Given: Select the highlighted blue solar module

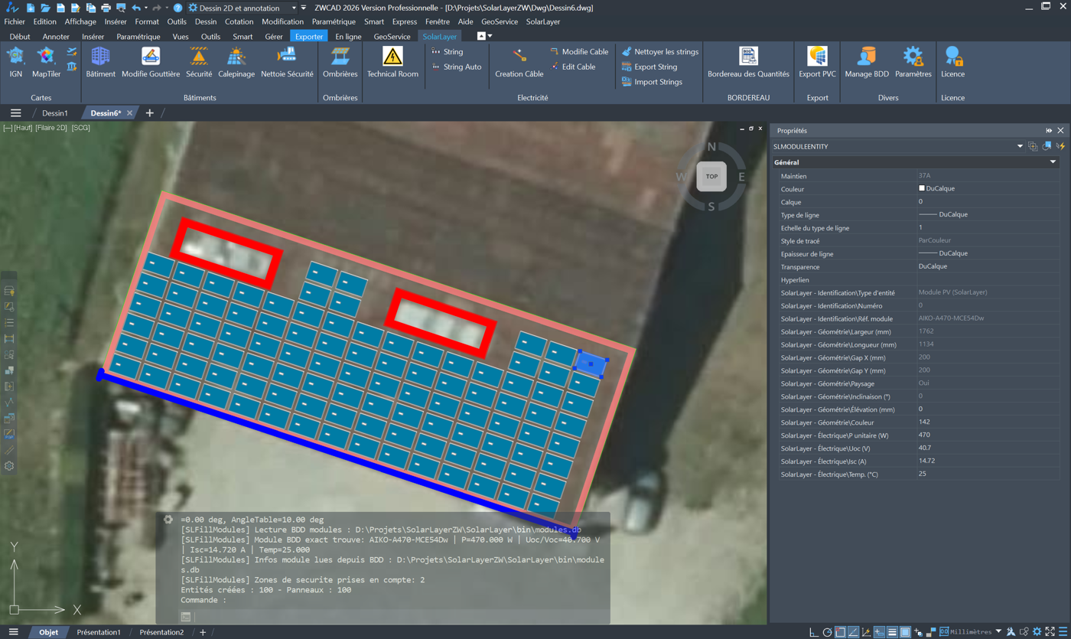Looking at the screenshot, I should pyautogui.click(x=591, y=364).
